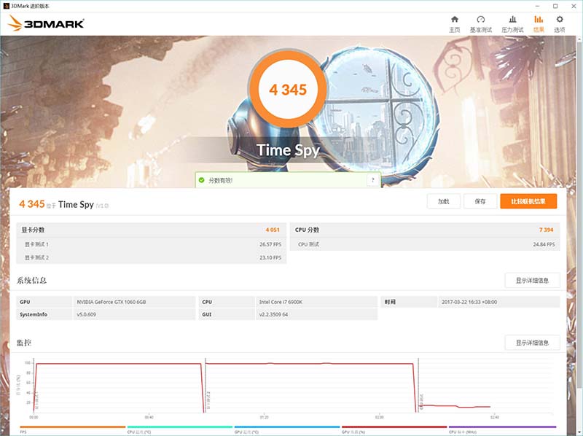Toggle the blue GPU temperature legend bar
The height and width of the screenshot is (436, 583).
(x=287, y=427)
